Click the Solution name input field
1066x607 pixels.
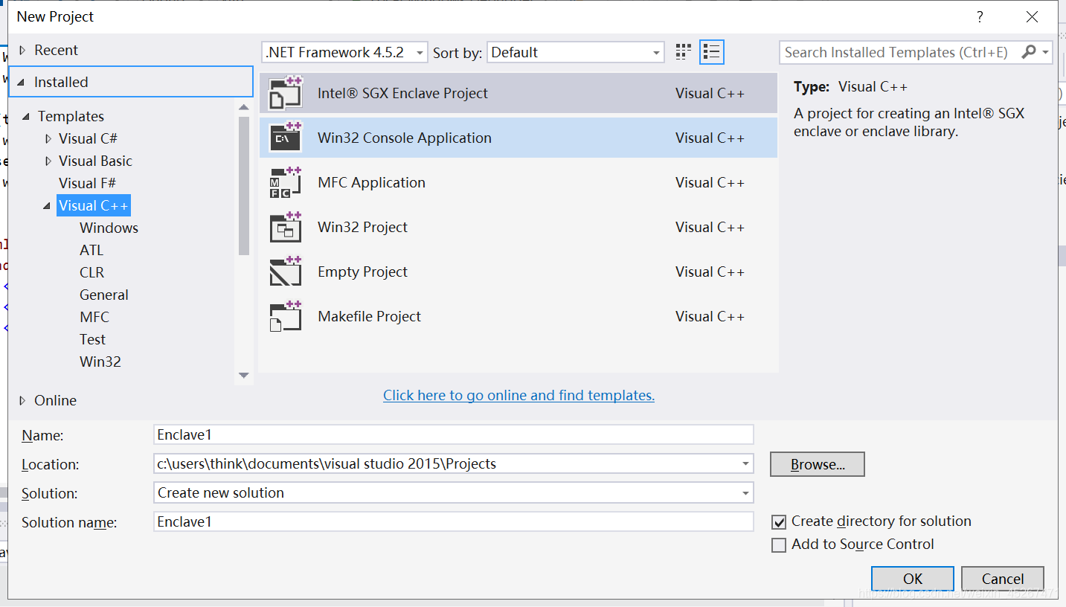tap(454, 522)
